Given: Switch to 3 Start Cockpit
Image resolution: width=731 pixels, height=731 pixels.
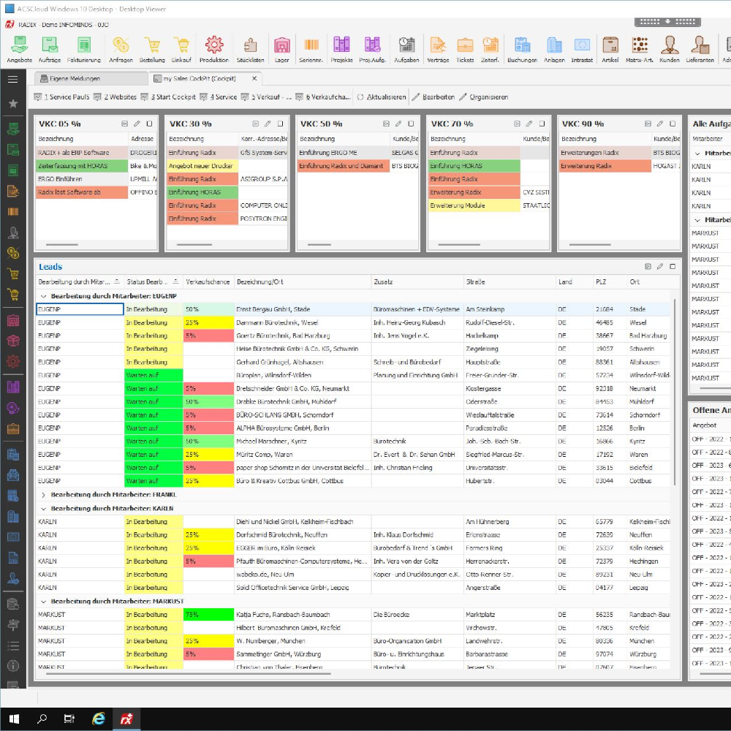Looking at the screenshot, I should 168,97.
